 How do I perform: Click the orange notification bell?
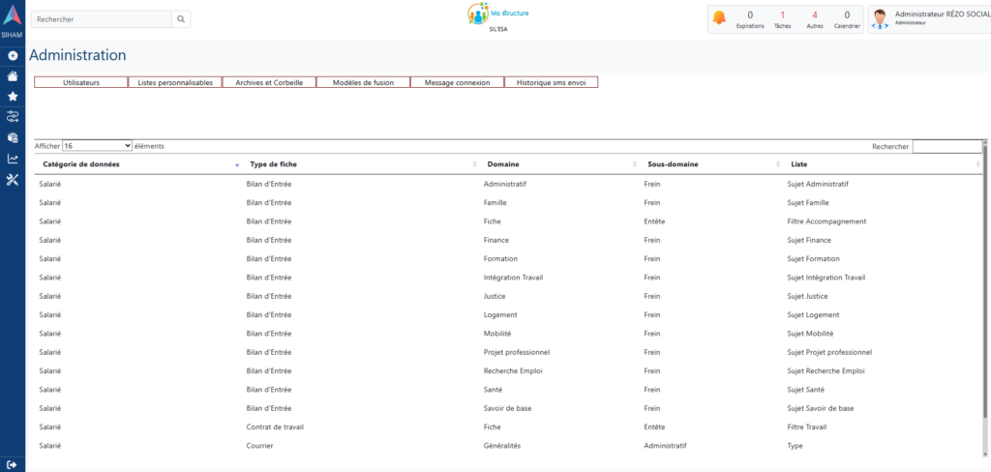(719, 17)
